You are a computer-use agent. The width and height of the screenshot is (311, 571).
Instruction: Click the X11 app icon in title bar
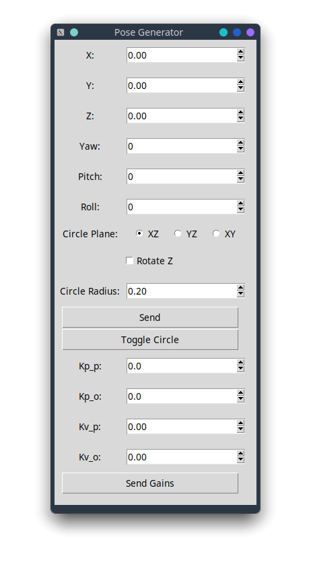pyautogui.click(x=61, y=32)
